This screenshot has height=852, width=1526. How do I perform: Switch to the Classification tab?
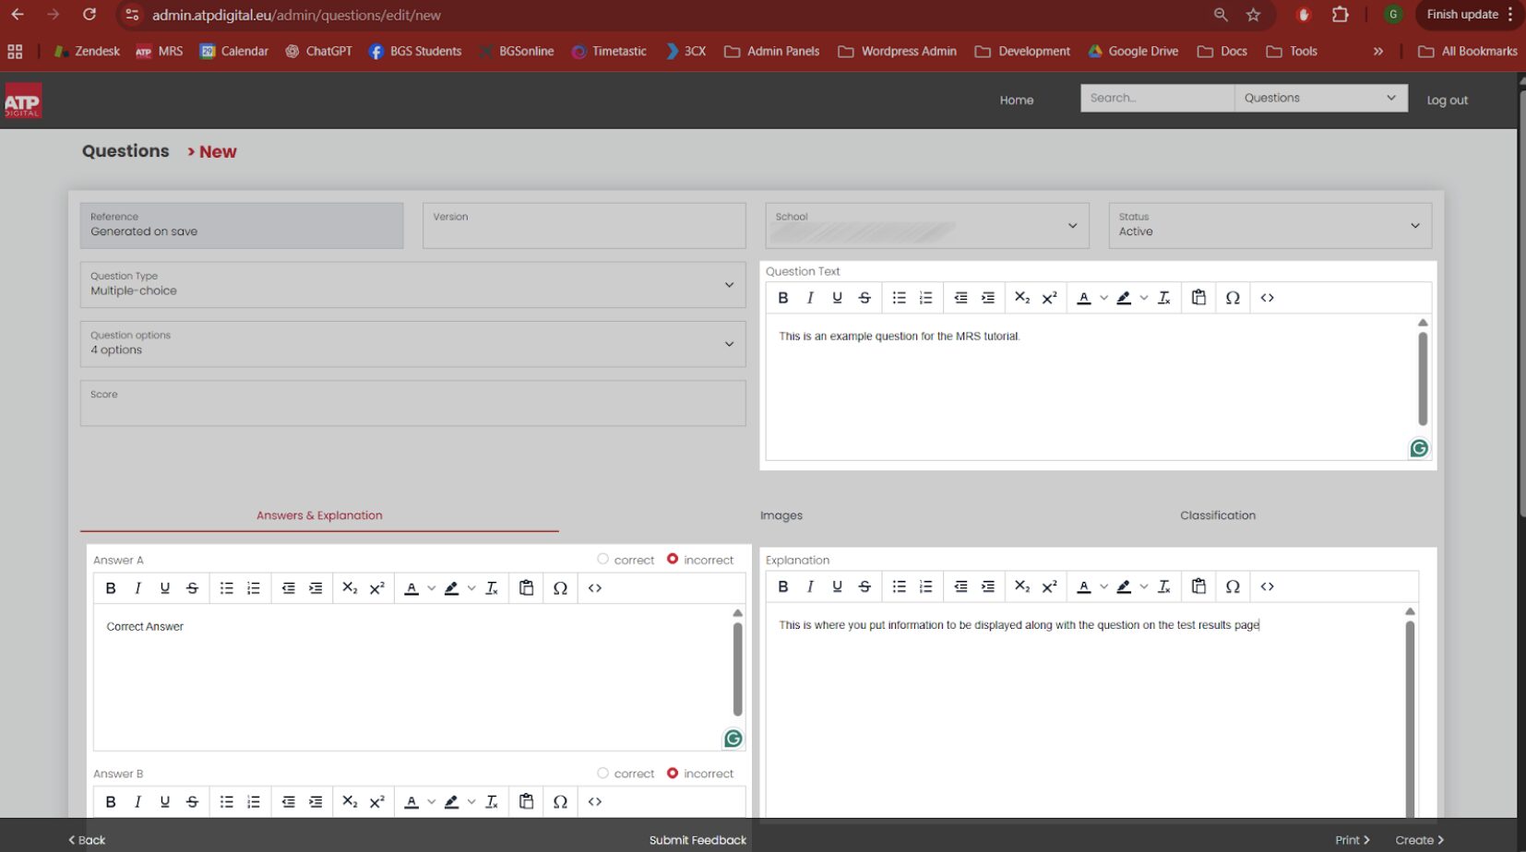coord(1217,515)
